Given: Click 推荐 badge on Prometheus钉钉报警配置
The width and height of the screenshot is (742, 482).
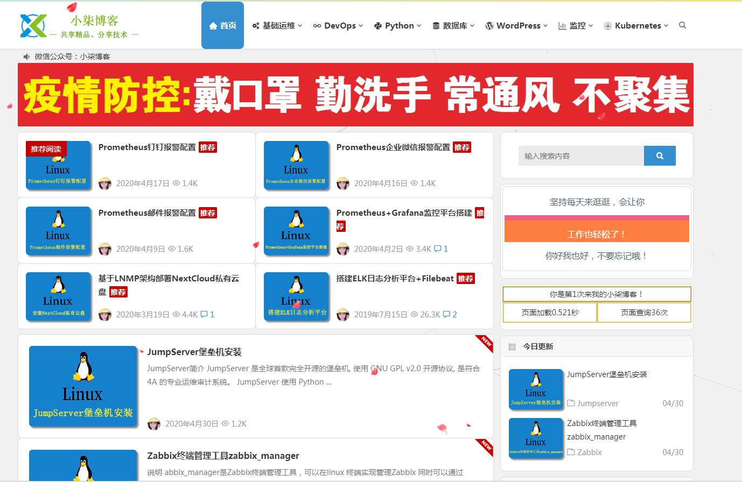Looking at the screenshot, I should [x=208, y=147].
